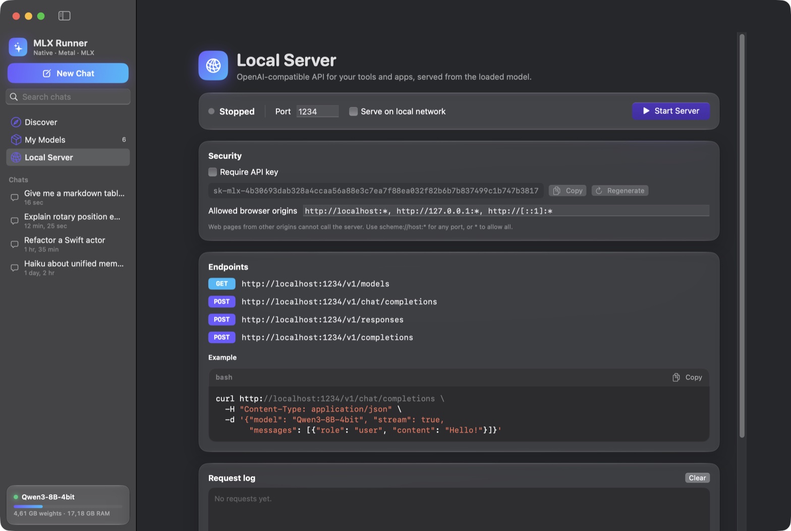Open My Models section
The image size is (791, 531).
coord(68,140)
